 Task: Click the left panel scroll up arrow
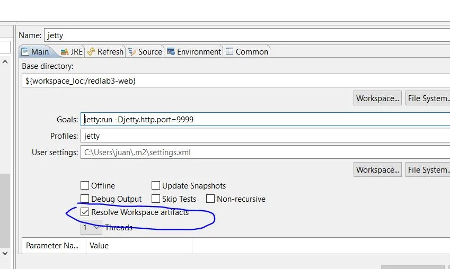[5, 62]
